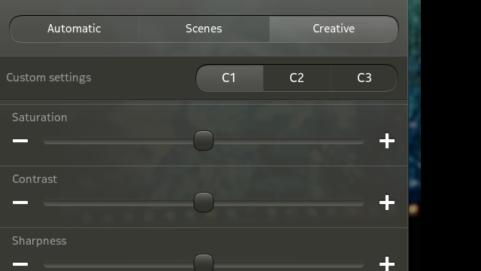The height and width of the screenshot is (271, 481).
Task: Click the Contrast minus icon
Action: [20, 202]
